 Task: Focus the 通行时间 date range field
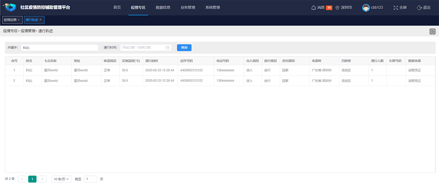tap(146, 48)
